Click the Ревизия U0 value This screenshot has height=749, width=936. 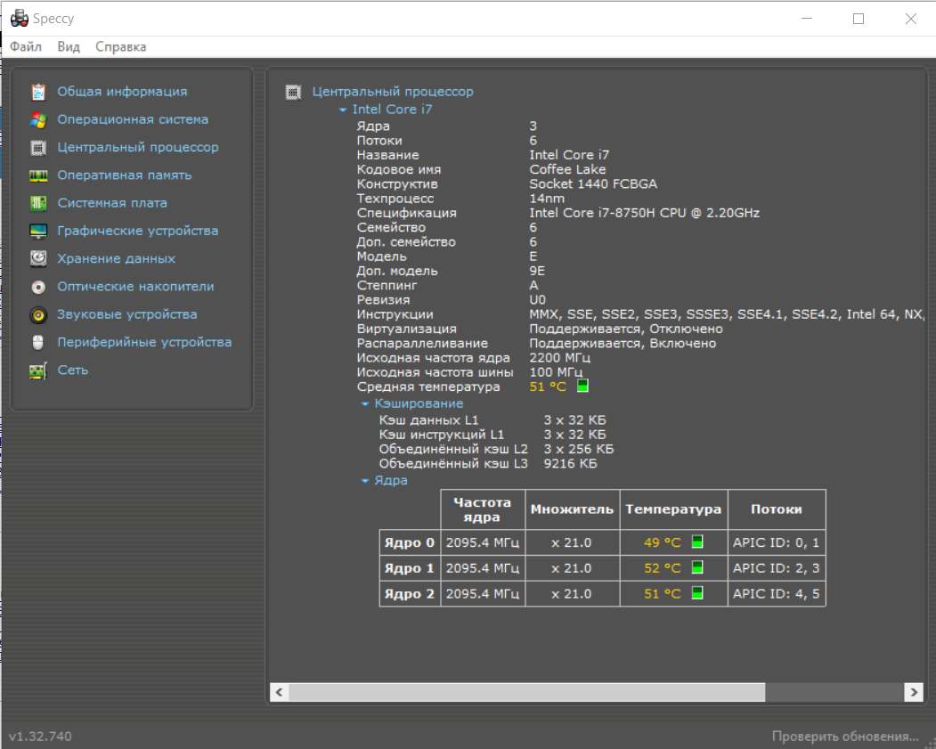(537, 300)
